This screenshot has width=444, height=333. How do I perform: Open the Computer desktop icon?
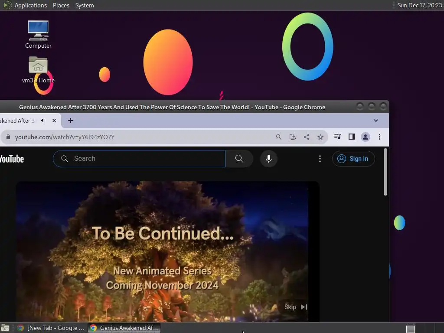pos(38,34)
